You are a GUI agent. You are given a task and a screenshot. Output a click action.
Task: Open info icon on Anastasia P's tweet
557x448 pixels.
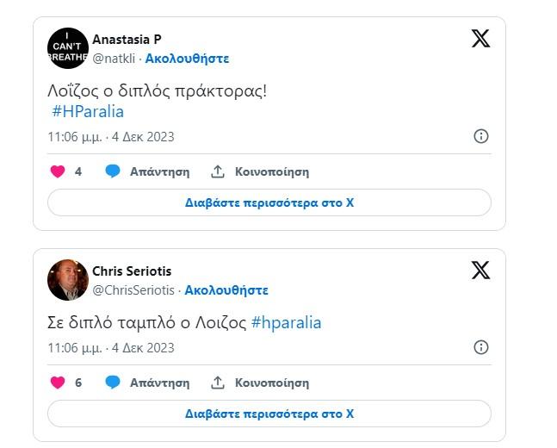[481, 136]
